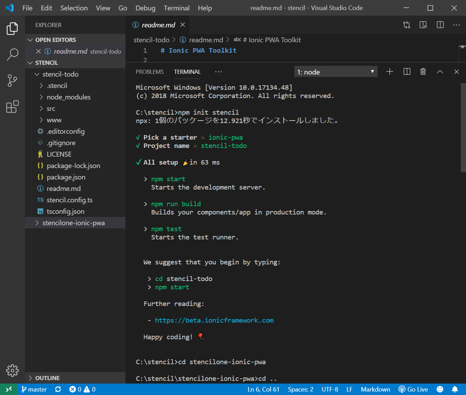Open the Search view in activity bar

[12, 54]
